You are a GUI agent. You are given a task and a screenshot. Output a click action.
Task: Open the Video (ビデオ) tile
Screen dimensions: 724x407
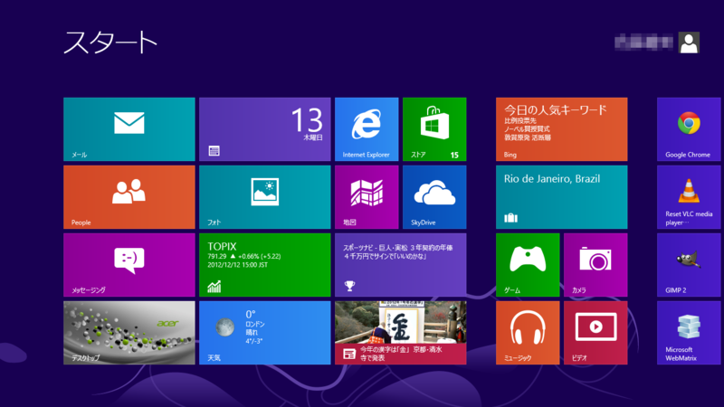pos(595,333)
